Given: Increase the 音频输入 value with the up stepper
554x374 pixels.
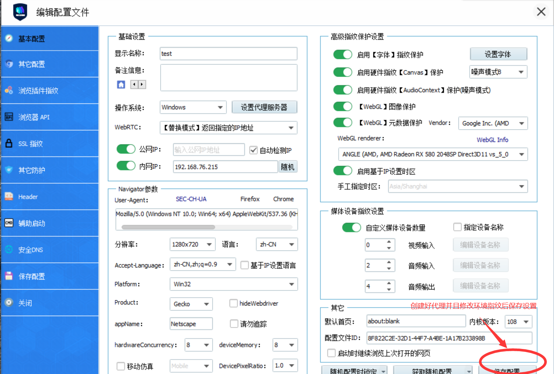Looking at the screenshot, I should pyautogui.click(x=389, y=262).
